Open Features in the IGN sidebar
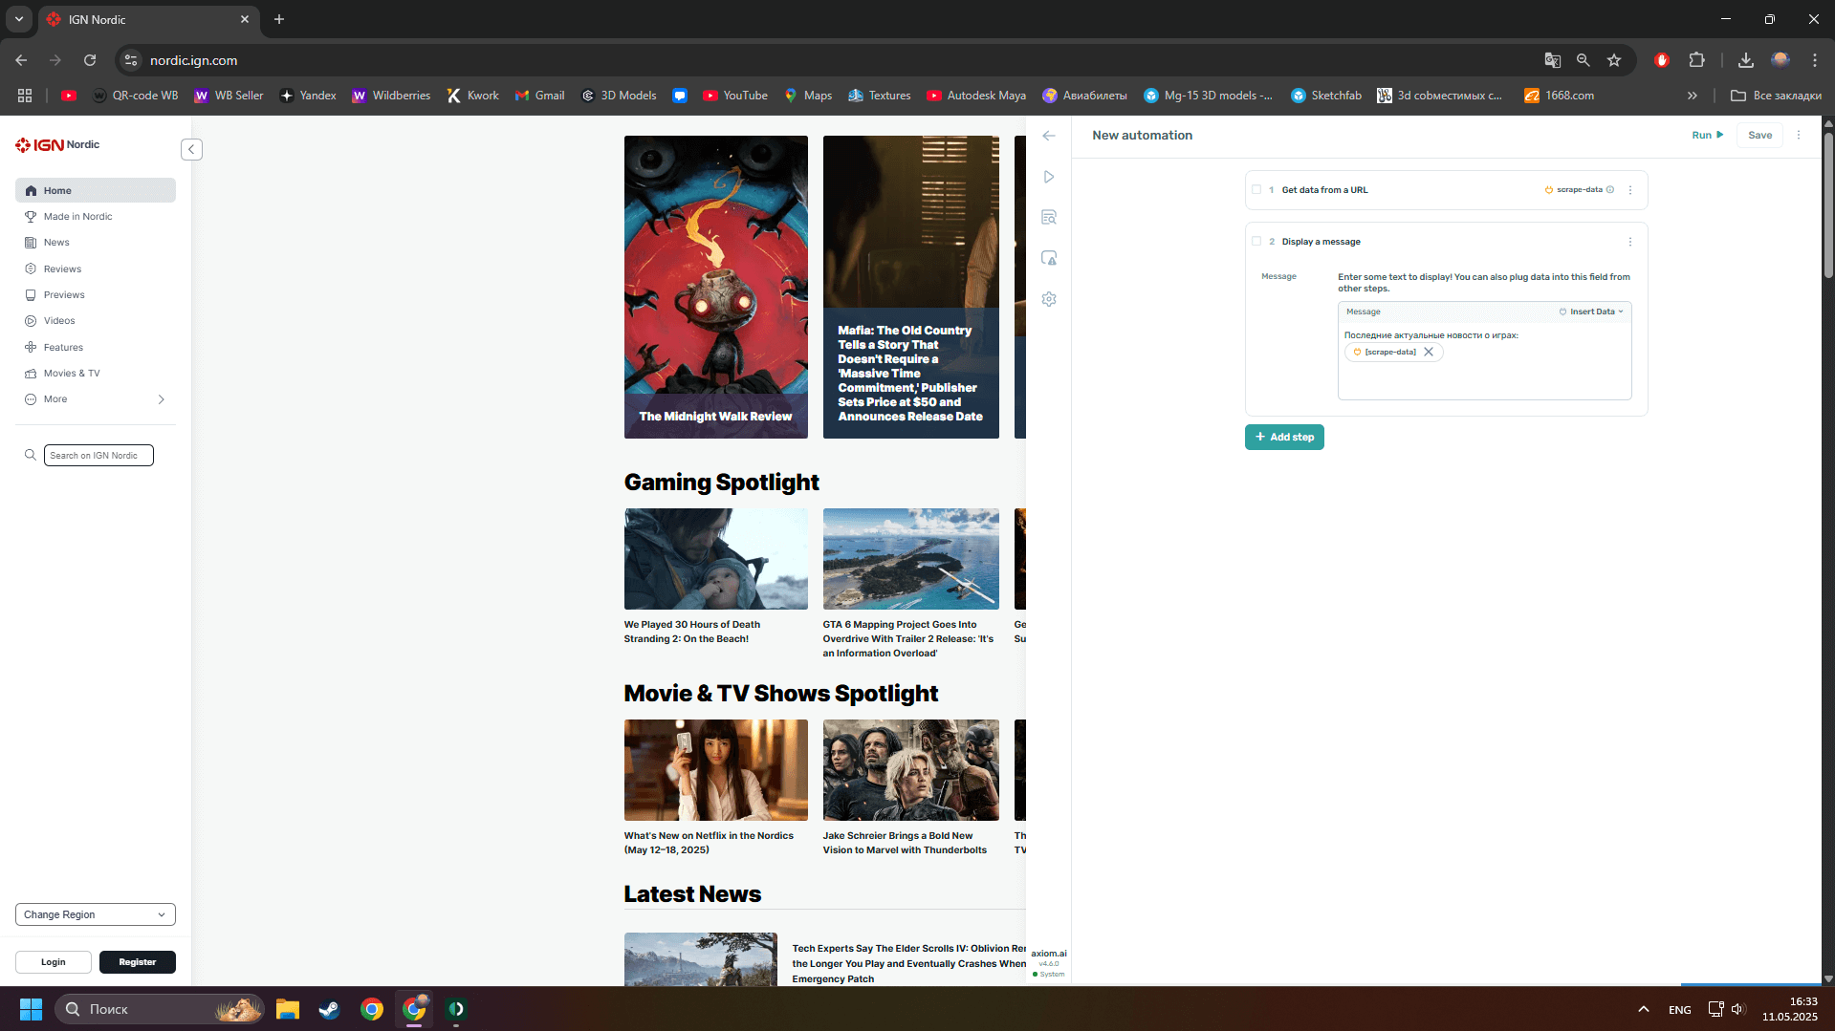 click(x=96, y=348)
